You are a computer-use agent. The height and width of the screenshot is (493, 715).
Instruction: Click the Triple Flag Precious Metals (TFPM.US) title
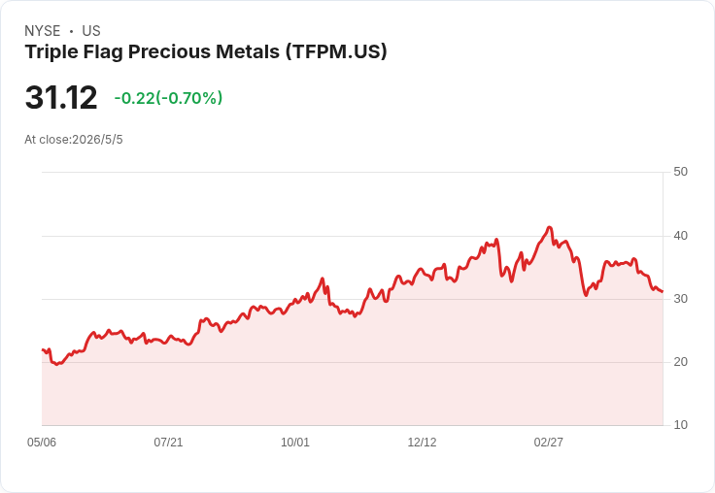coord(206,51)
